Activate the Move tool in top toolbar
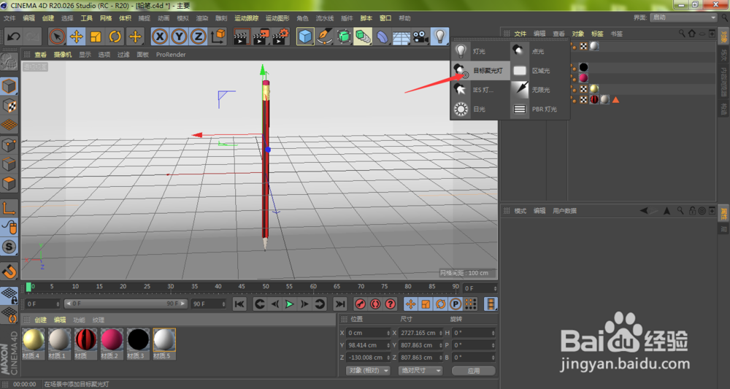This screenshot has height=389, width=730. point(77,36)
